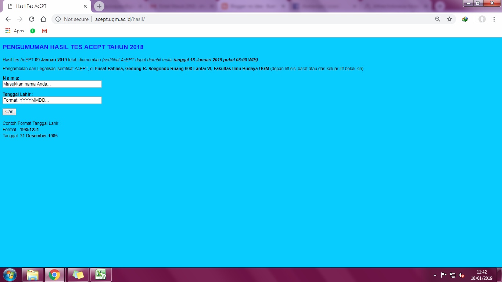Viewport: 502px width, 282px height.
Task: Open a new browser tab
Action: tap(99, 6)
